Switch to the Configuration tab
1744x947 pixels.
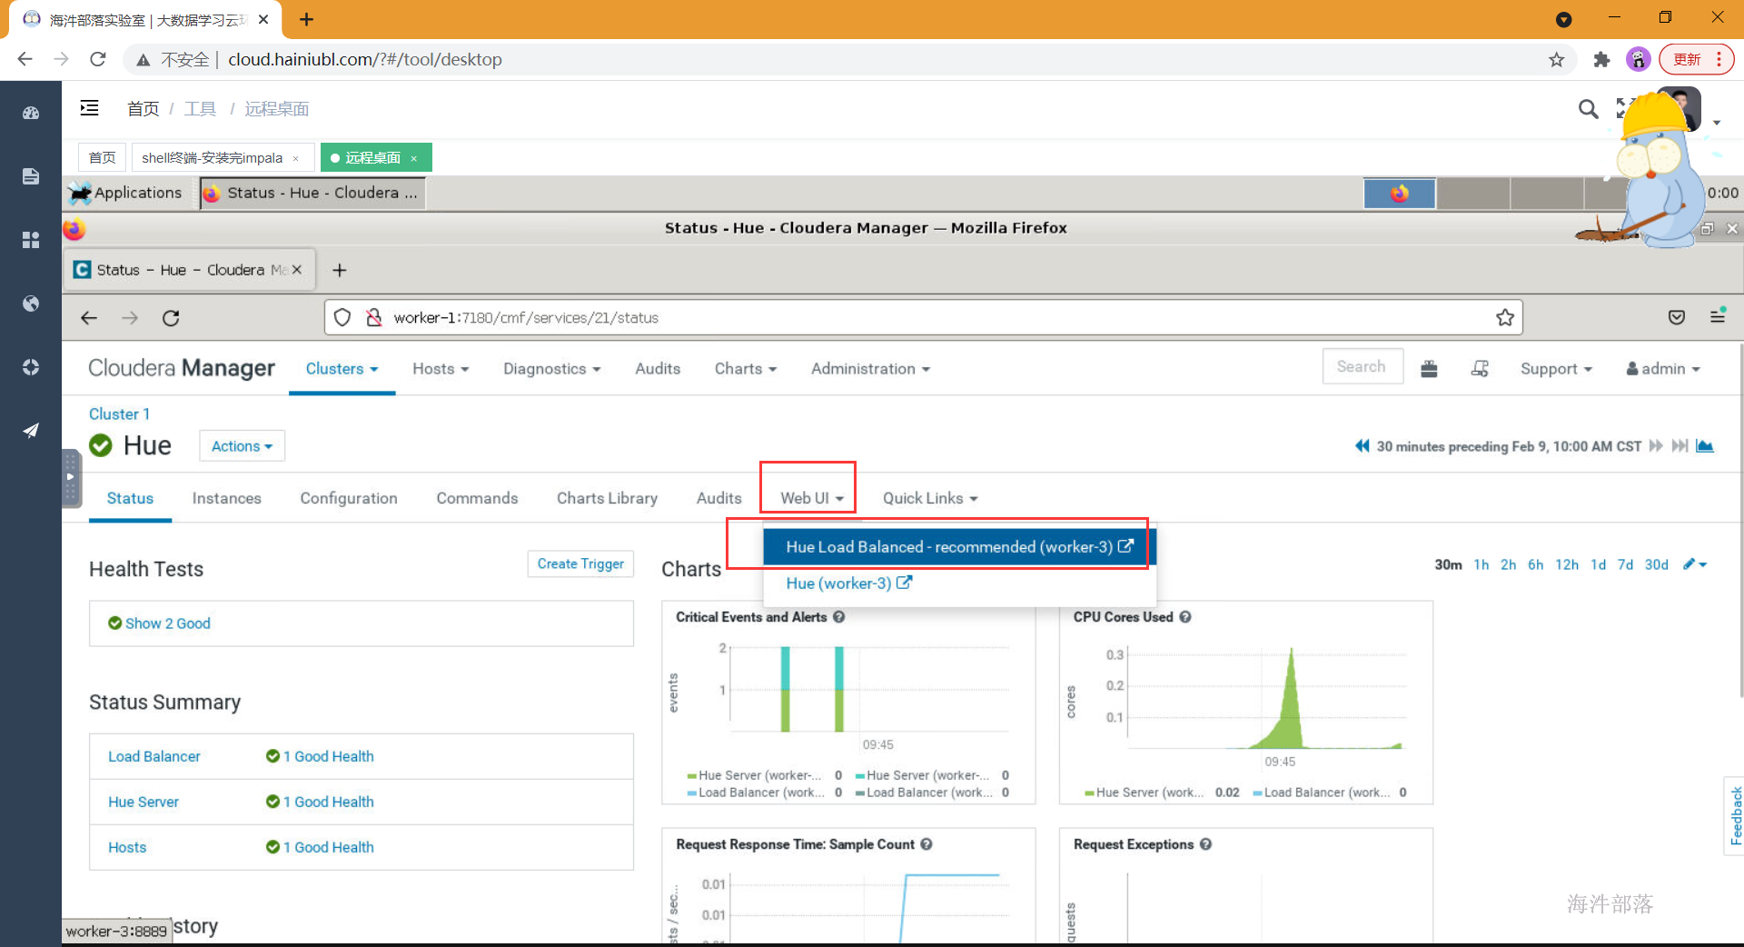tap(349, 498)
